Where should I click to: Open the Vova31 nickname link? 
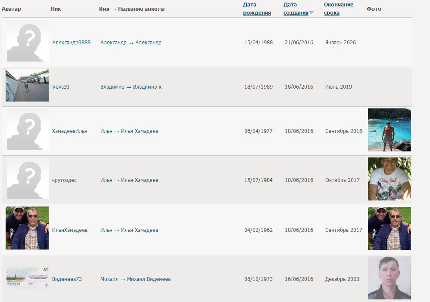click(x=61, y=87)
